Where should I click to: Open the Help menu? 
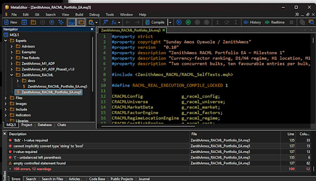tap(143, 14)
